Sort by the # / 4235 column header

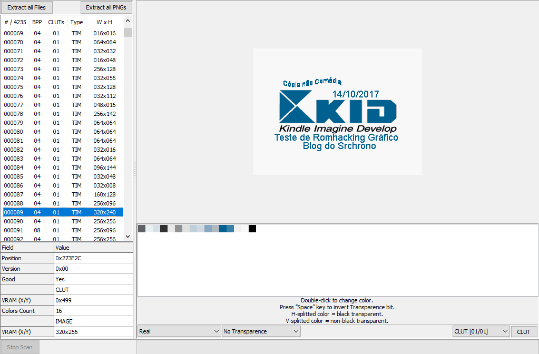(x=15, y=22)
